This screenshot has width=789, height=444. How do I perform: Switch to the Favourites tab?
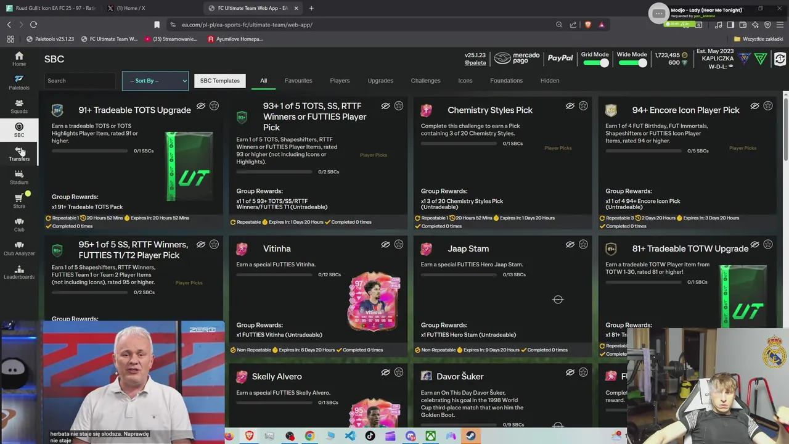point(298,81)
